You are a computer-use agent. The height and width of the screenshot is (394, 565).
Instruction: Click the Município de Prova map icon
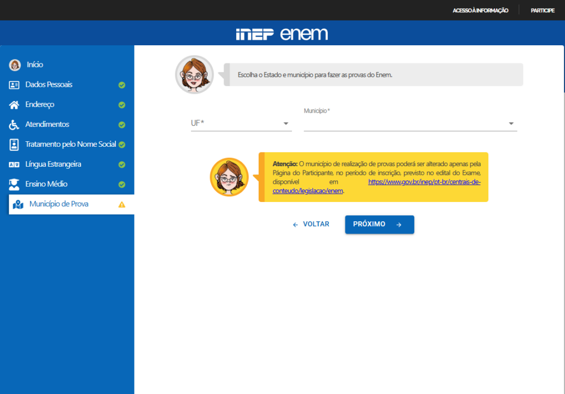(x=18, y=205)
